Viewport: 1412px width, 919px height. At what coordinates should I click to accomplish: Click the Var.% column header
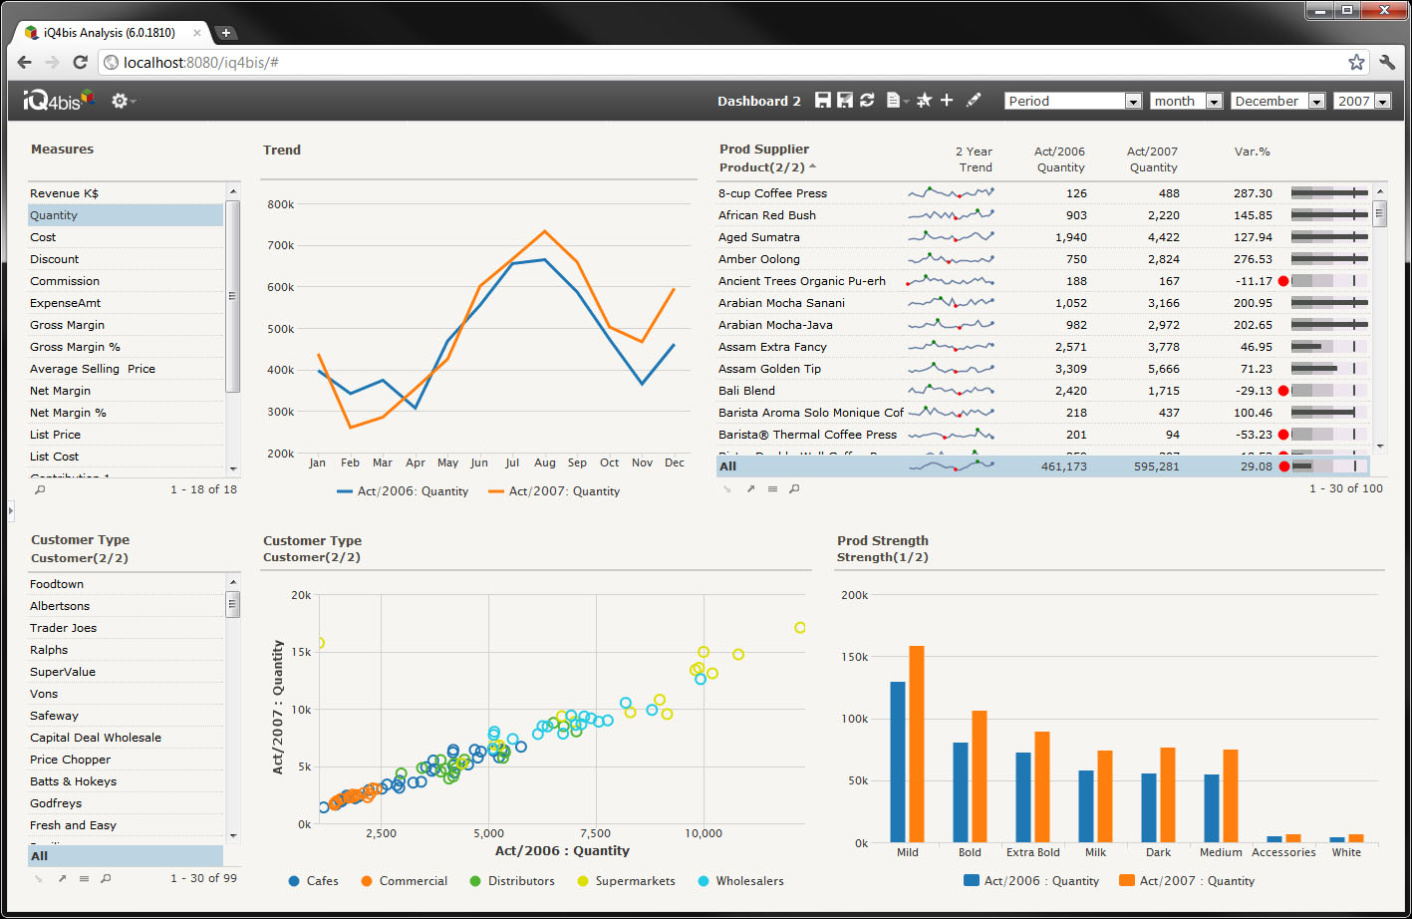pyautogui.click(x=1252, y=153)
